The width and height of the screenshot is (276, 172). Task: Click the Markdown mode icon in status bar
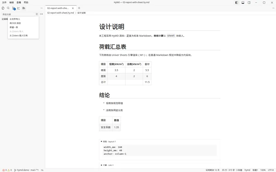42,170
